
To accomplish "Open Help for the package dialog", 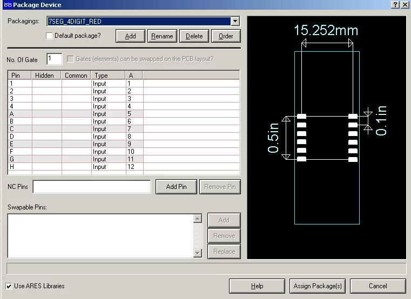I will click(257, 286).
